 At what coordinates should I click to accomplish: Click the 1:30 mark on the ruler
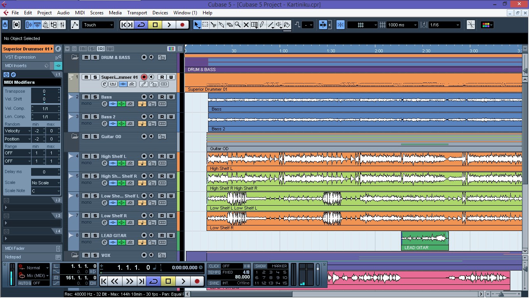331,51
